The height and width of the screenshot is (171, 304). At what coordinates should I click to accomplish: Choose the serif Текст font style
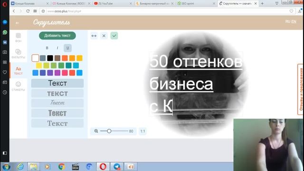coord(57,123)
